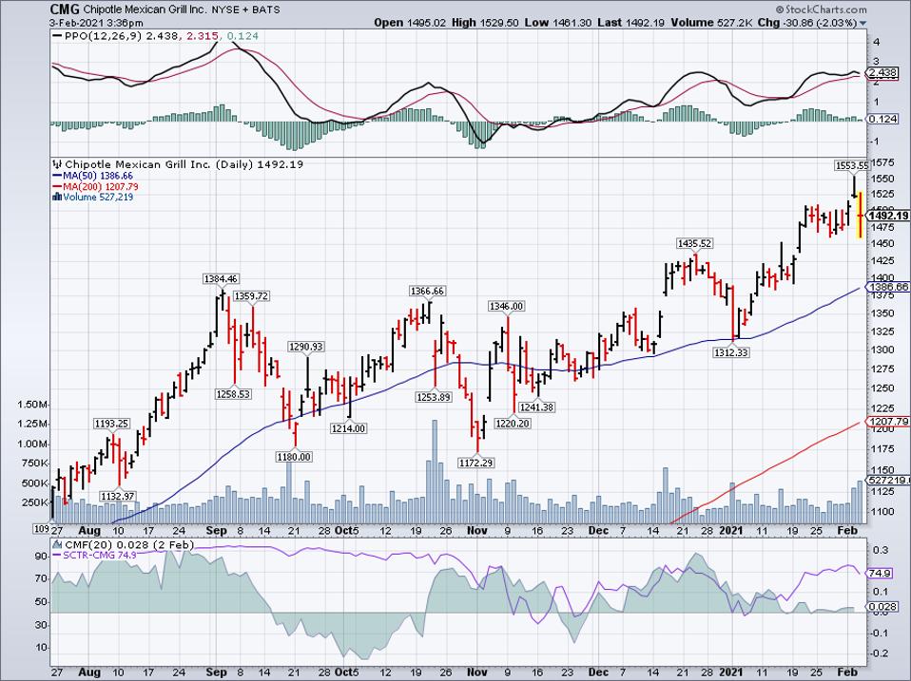Click the 1180.00 low price label
This screenshot has height=681, width=911.
click(295, 457)
